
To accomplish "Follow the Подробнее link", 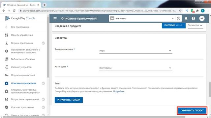I will click(x=119, y=91).
